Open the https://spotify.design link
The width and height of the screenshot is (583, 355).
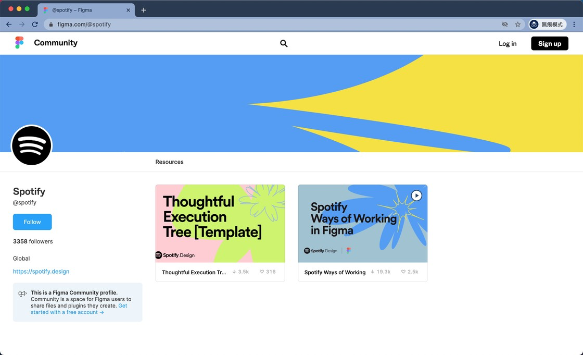(x=41, y=272)
